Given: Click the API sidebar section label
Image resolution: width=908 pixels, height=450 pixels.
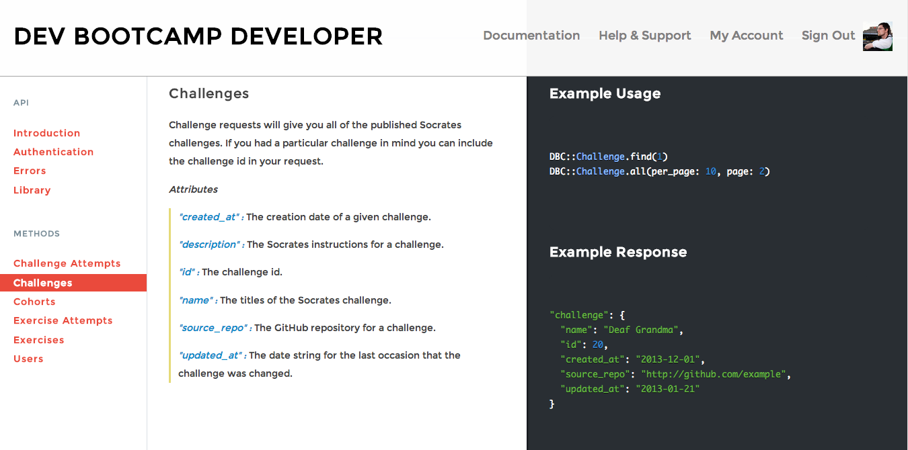Looking at the screenshot, I should pyautogui.click(x=21, y=103).
